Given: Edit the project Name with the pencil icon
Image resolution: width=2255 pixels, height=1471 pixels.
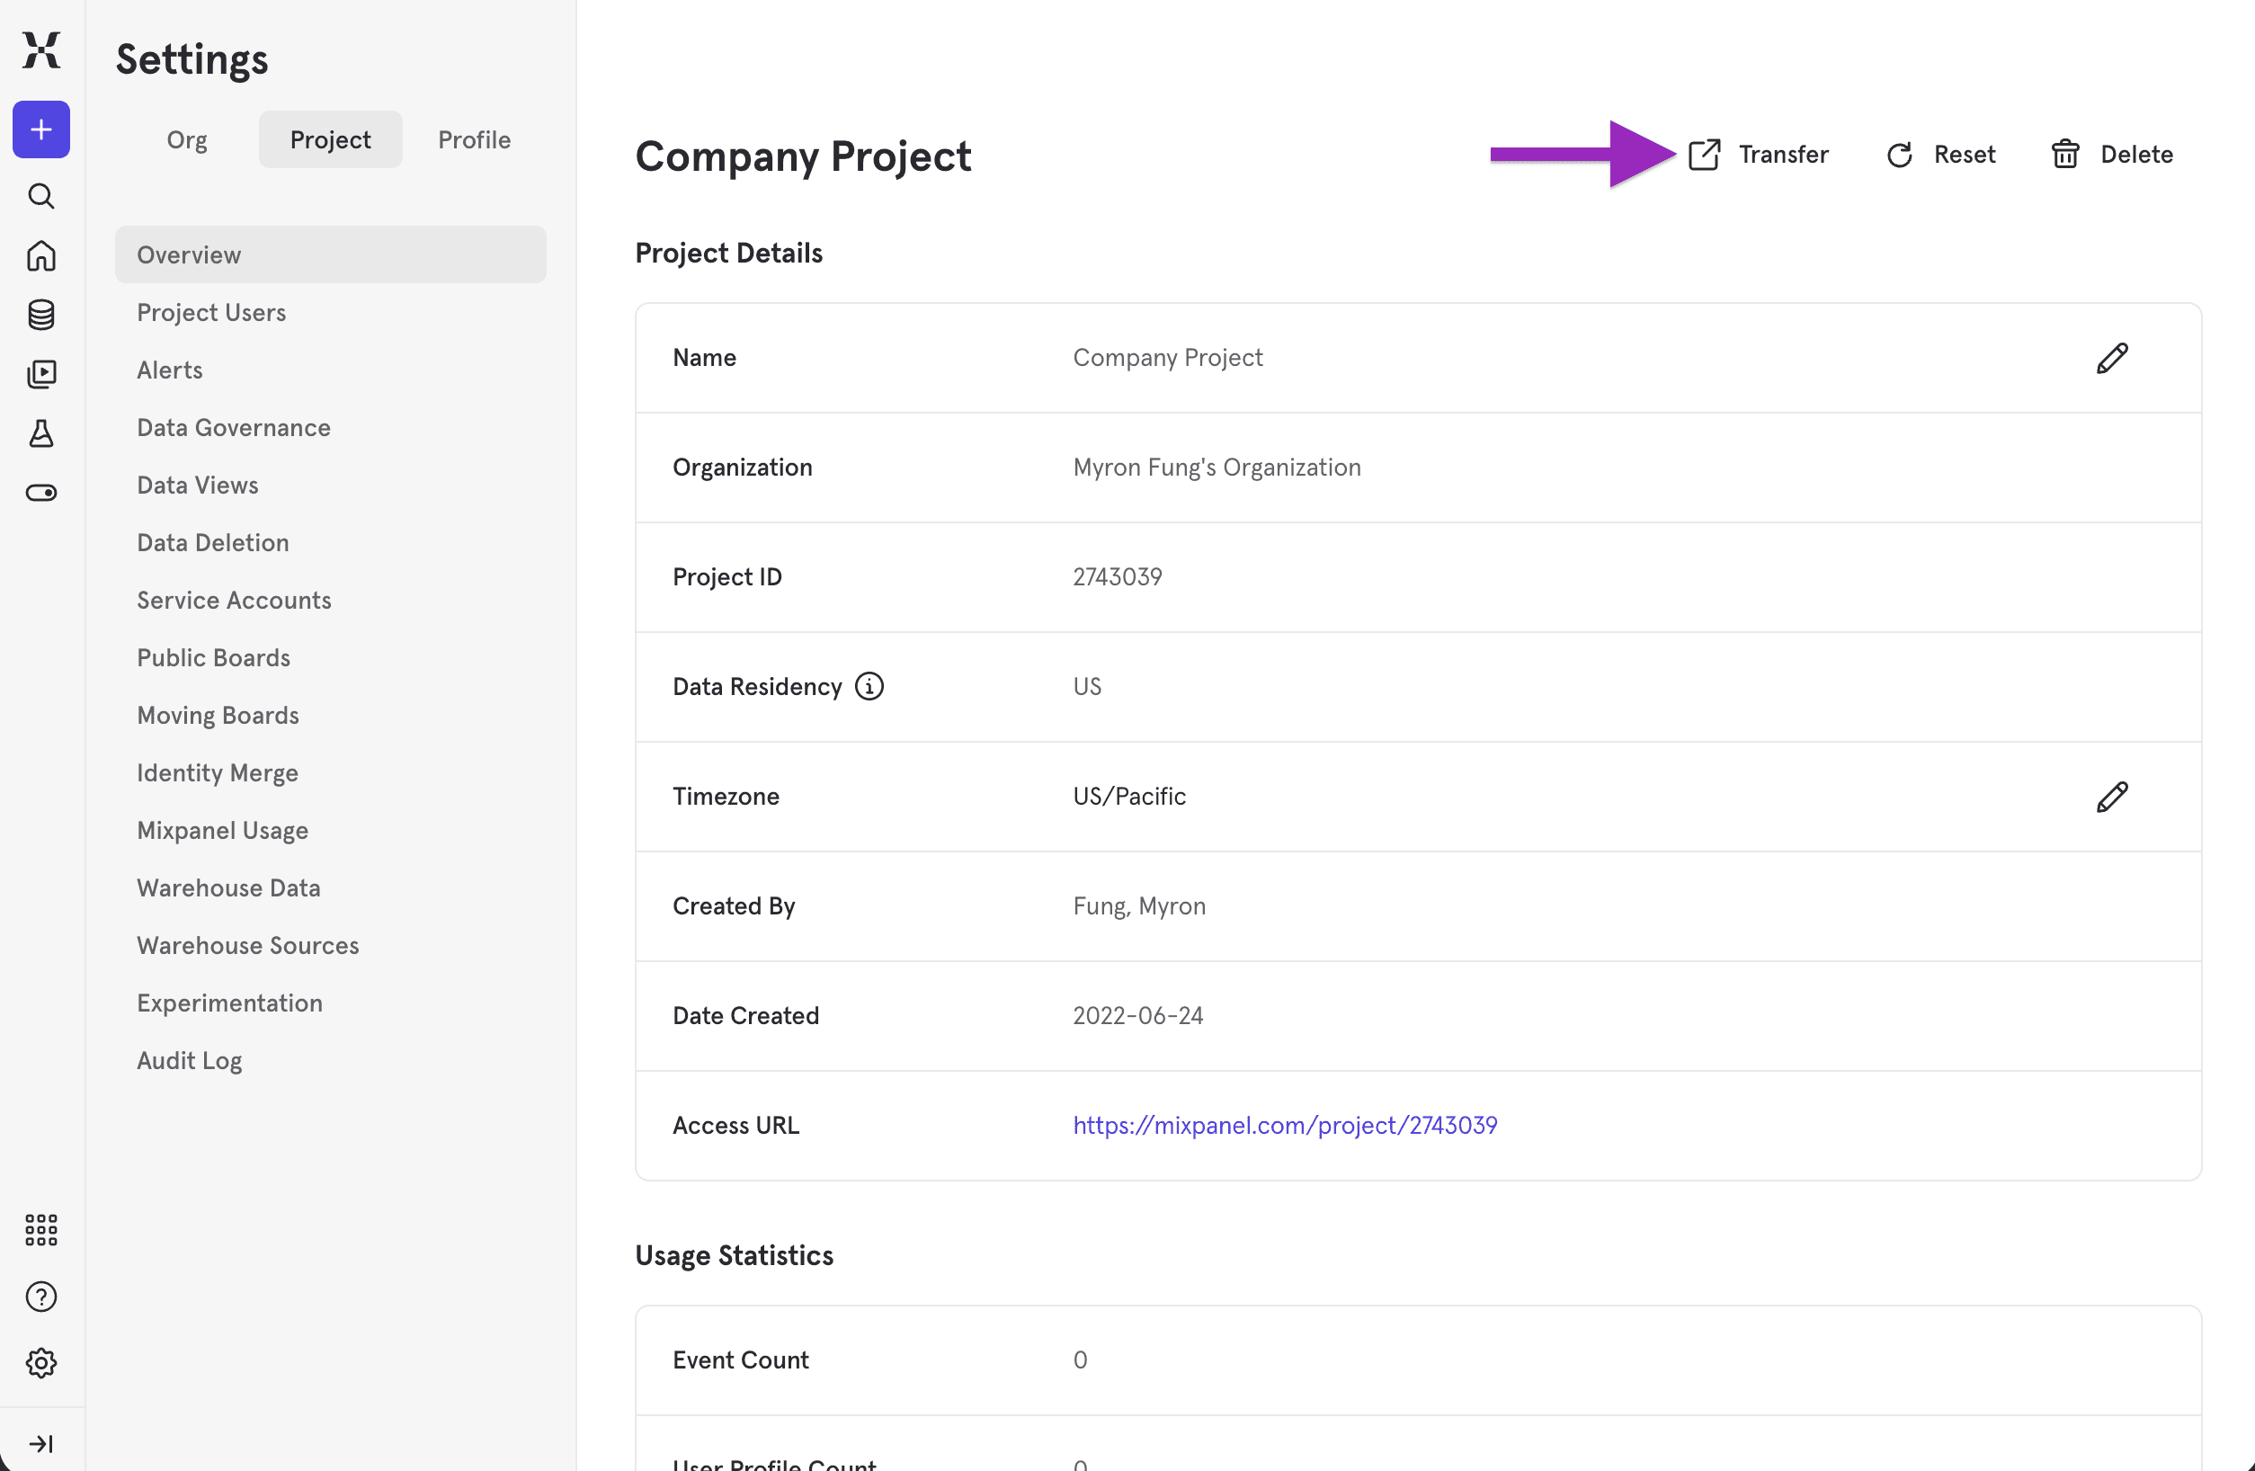Looking at the screenshot, I should (x=2113, y=357).
